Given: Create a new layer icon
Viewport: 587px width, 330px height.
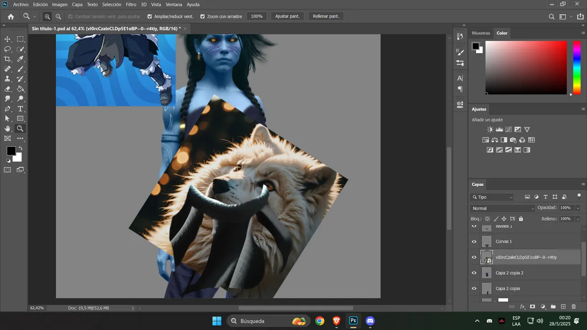Looking at the screenshot, I should click(x=564, y=307).
